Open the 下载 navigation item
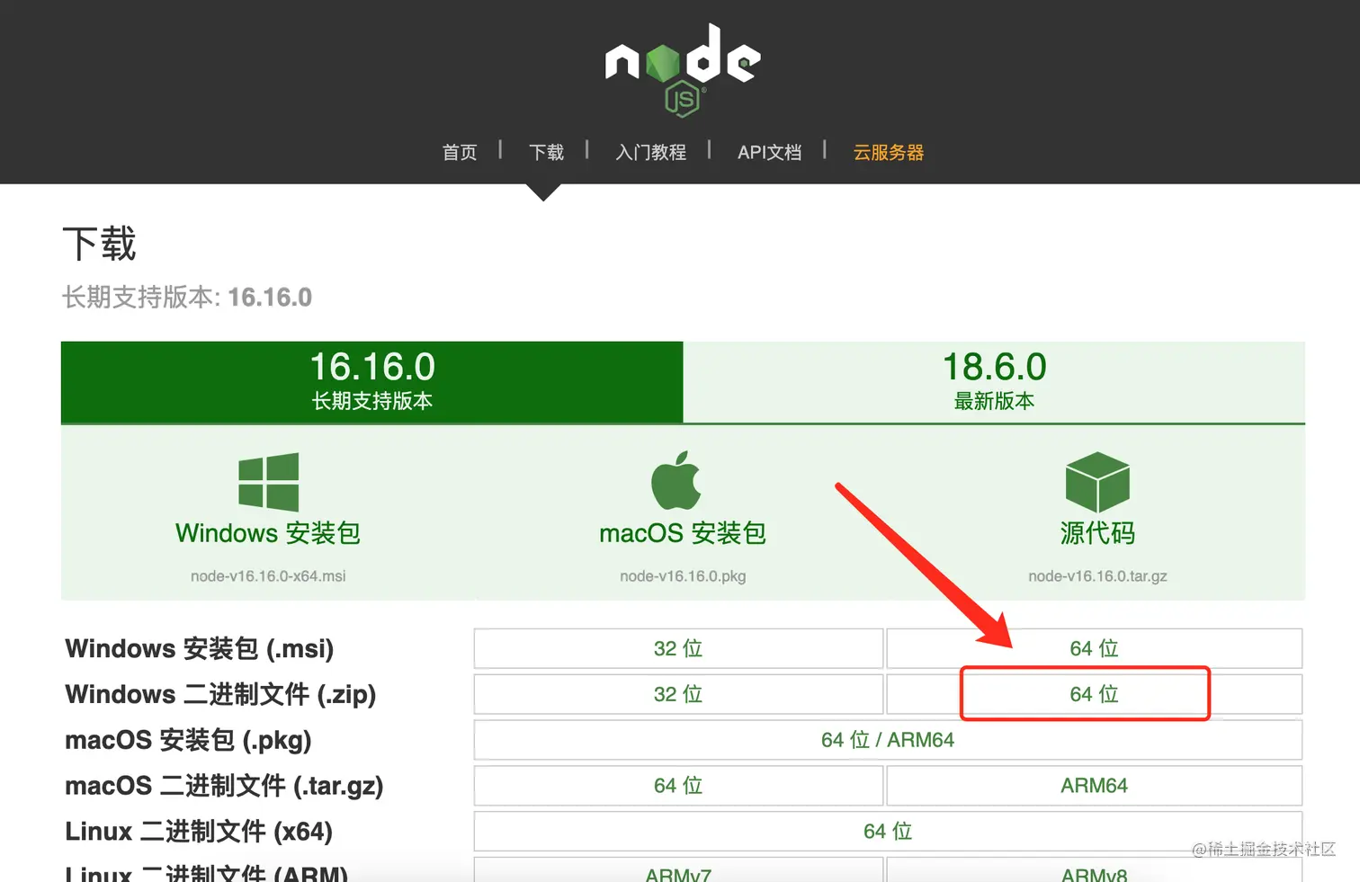Screen dimensions: 1360x882 (x=546, y=152)
